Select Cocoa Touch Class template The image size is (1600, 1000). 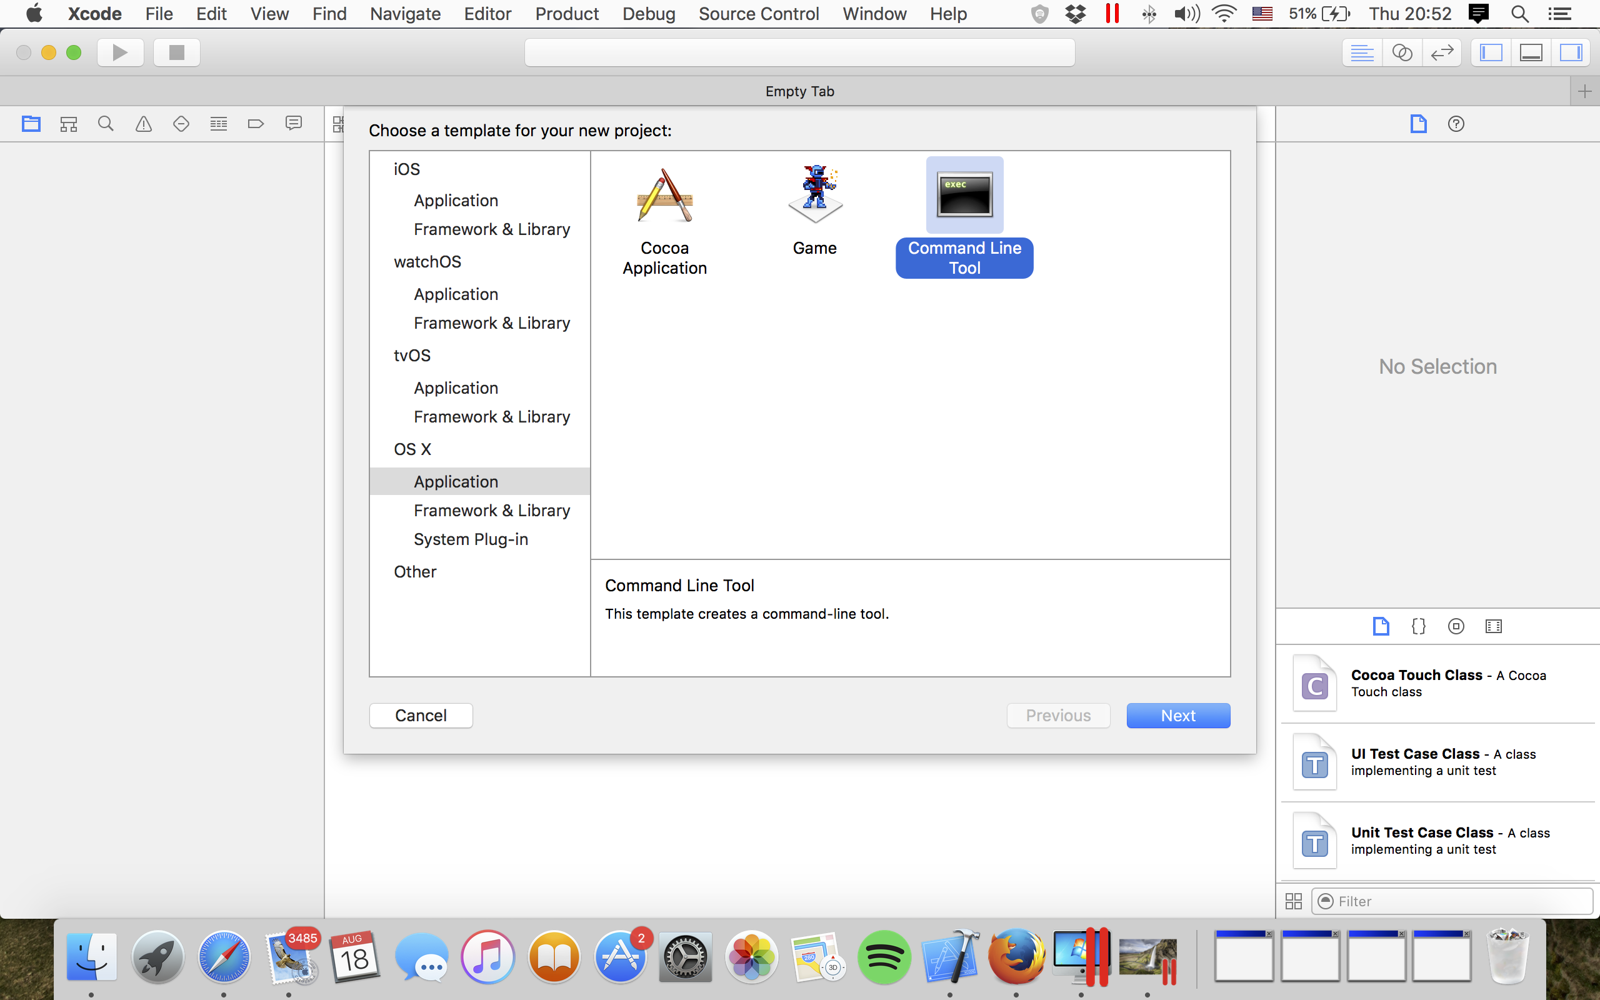pos(1439,684)
